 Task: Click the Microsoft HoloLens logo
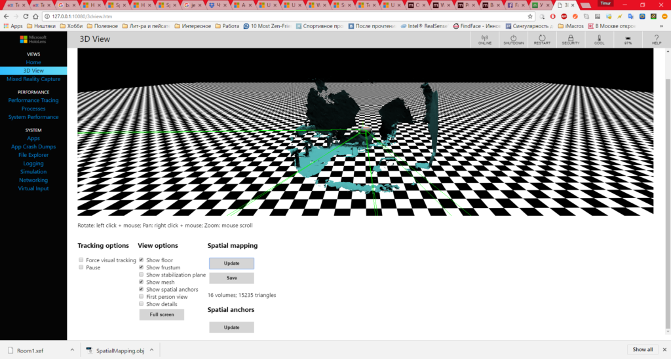[x=33, y=39]
